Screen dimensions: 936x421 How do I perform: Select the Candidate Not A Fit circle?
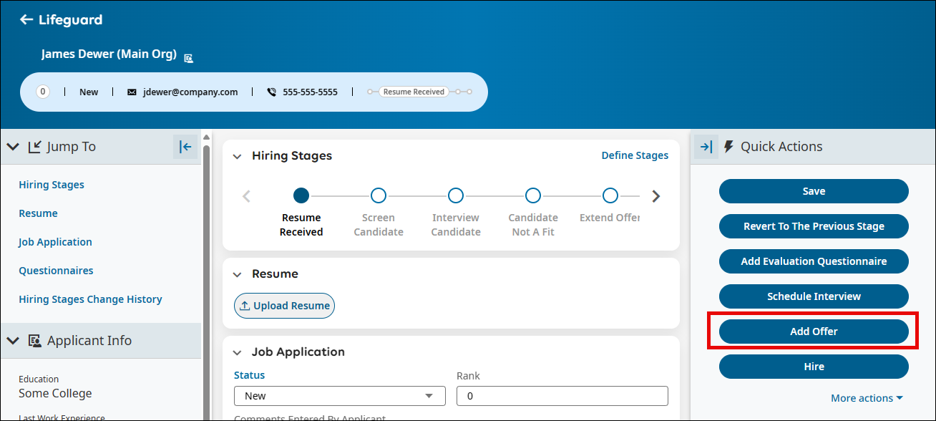(533, 195)
